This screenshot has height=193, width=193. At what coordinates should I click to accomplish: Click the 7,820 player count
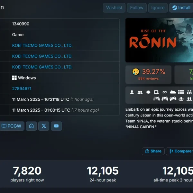pyautogui.click(x=27, y=171)
